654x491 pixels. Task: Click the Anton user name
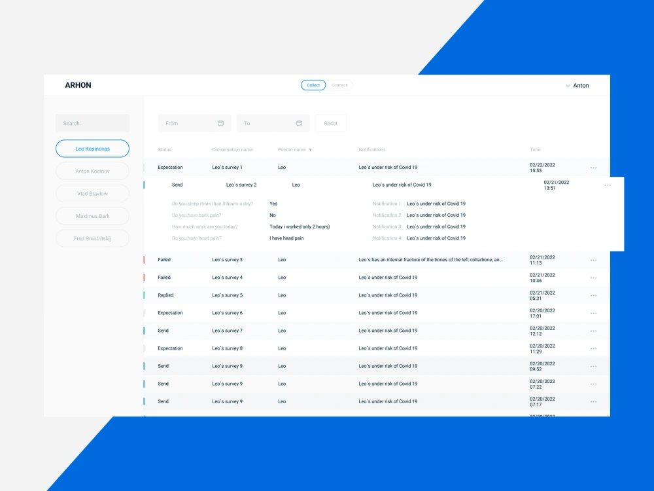[x=581, y=86]
